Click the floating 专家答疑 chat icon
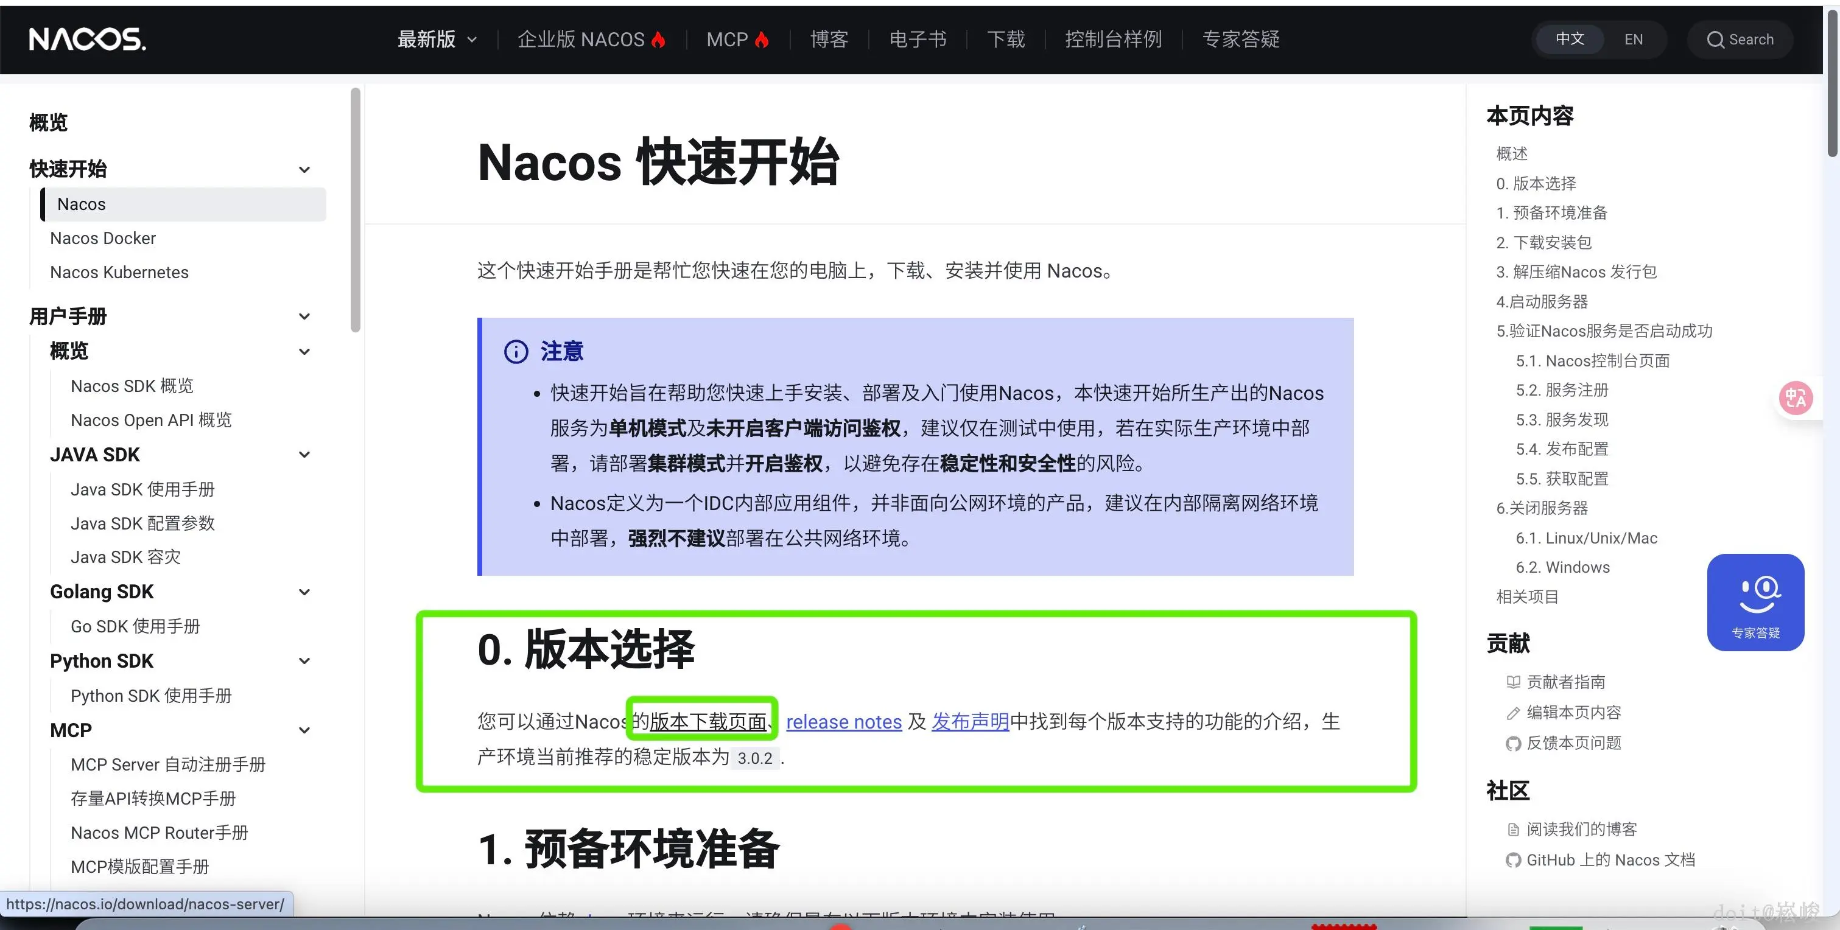1840x930 pixels. coord(1756,602)
